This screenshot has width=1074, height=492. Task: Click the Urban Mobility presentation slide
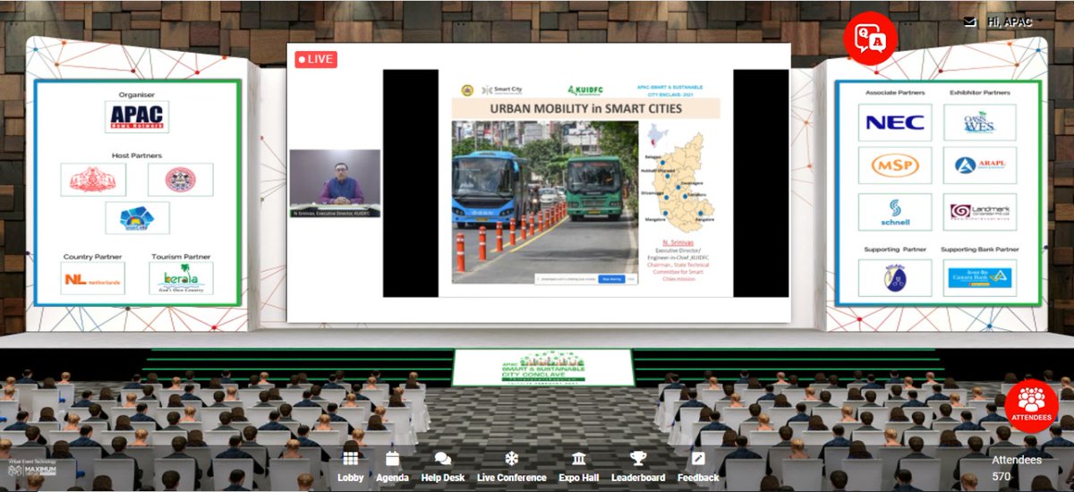tap(586, 183)
